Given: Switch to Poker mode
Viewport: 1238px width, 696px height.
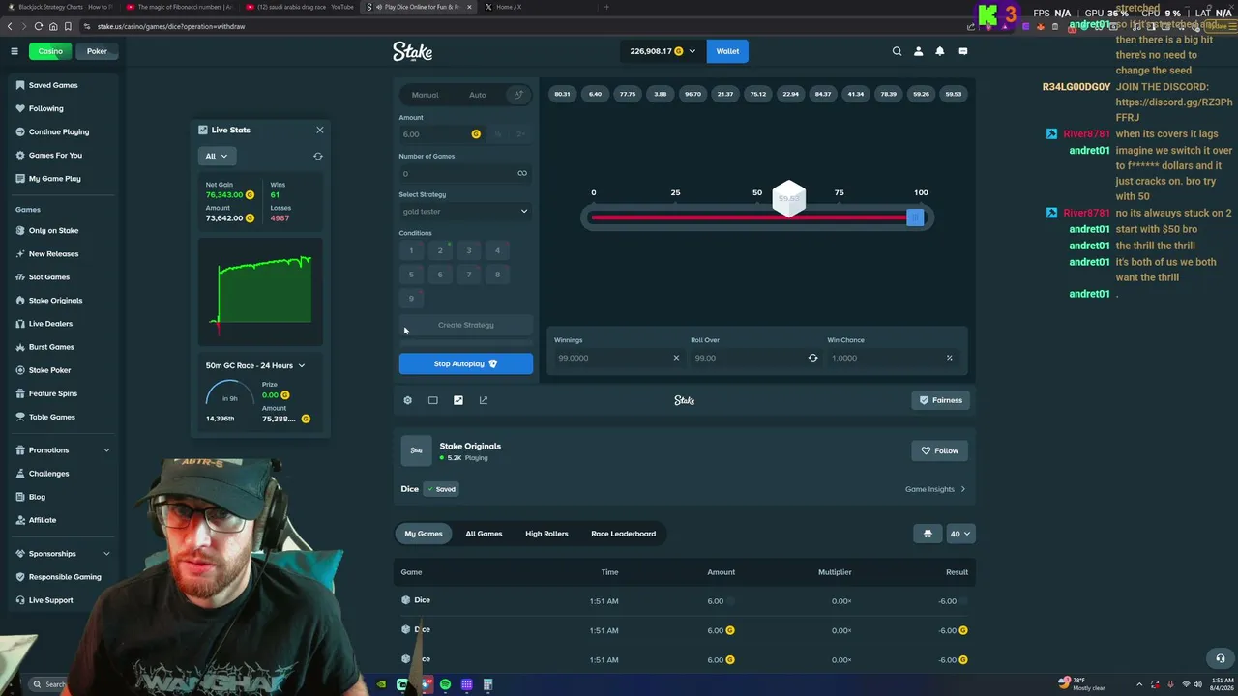Looking at the screenshot, I should coord(97,51).
